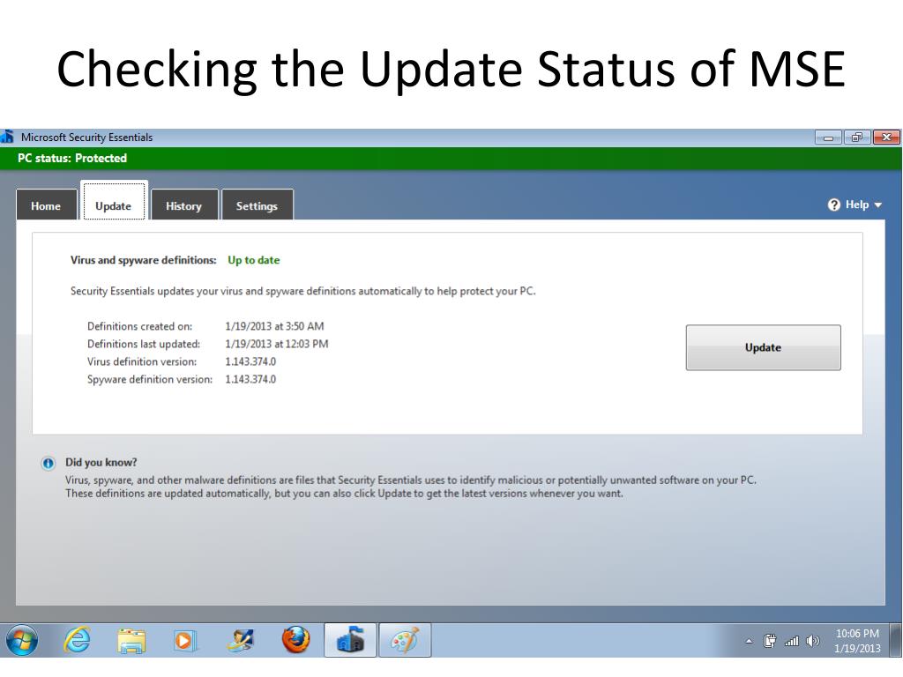Click the virus definition version 1.143.374.0
The width and height of the screenshot is (903, 677).
pyautogui.click(x=250, y=362)
